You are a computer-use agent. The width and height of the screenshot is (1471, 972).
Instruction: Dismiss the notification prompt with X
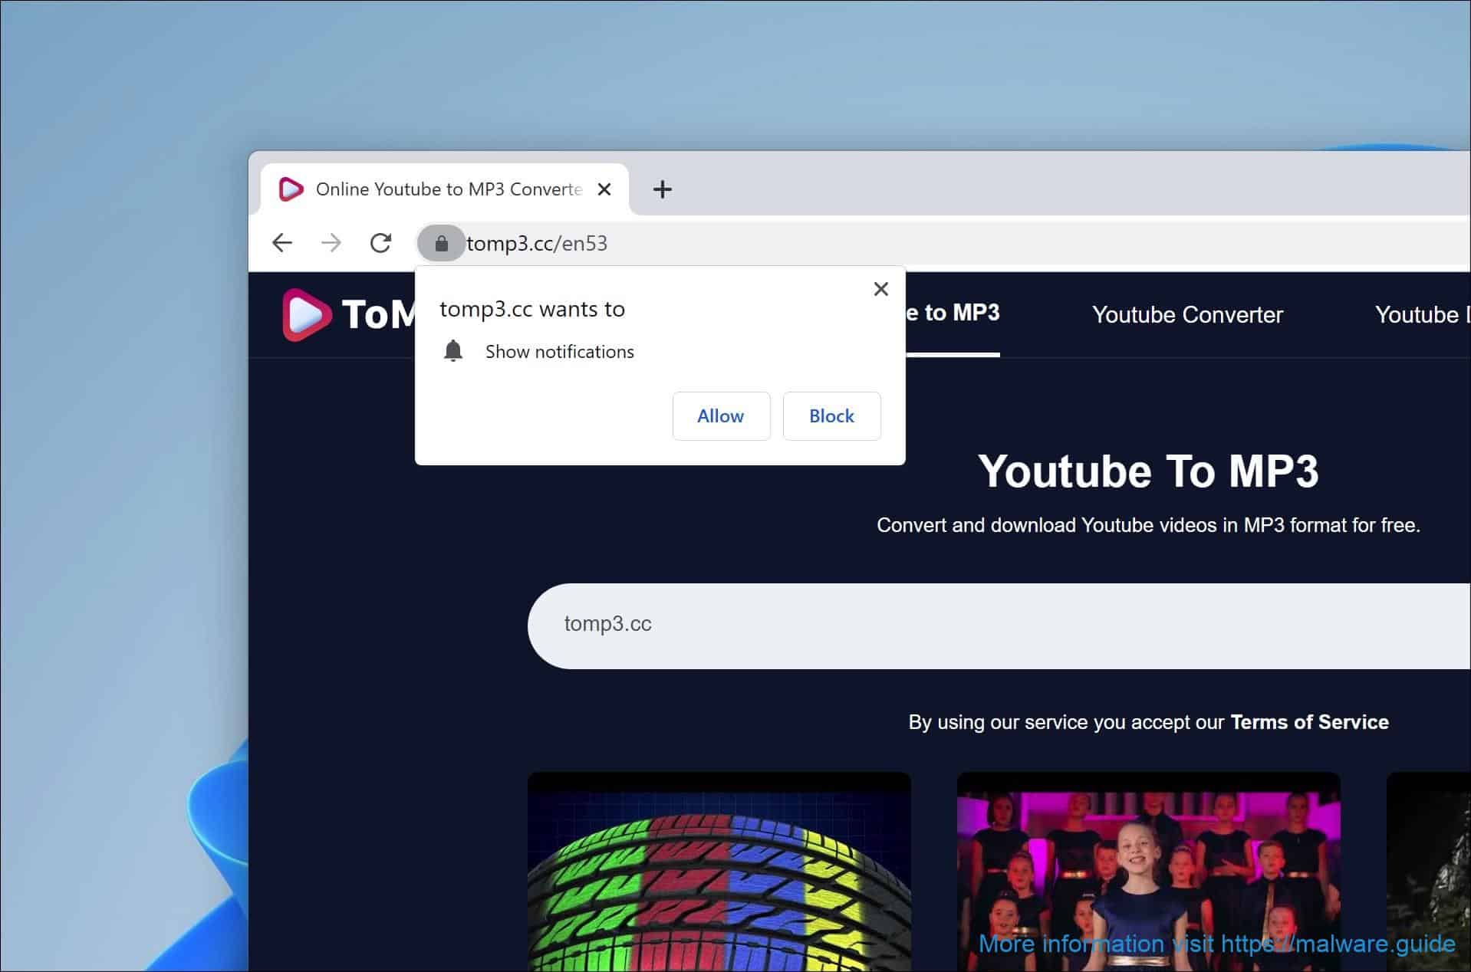click(881, 289)
